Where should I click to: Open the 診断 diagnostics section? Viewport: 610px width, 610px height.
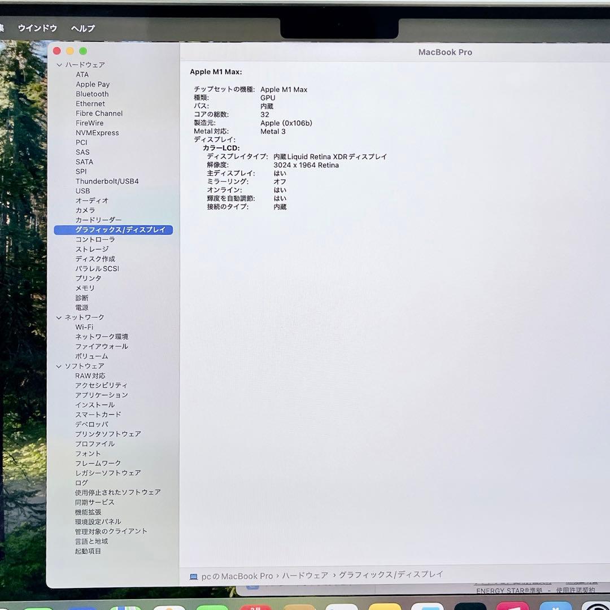[x=81, y=298]
